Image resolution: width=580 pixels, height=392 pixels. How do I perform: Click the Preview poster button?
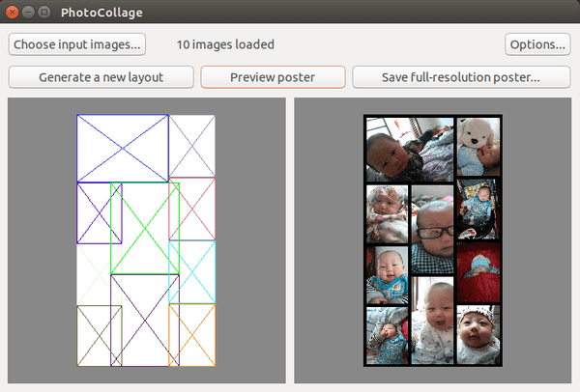click(273, 77)
